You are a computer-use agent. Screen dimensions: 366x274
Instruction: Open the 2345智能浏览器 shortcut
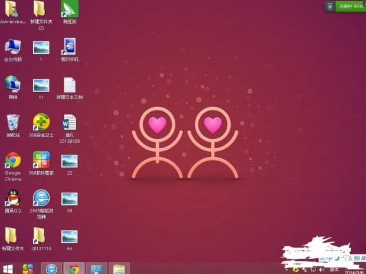[x=41, y=198]
